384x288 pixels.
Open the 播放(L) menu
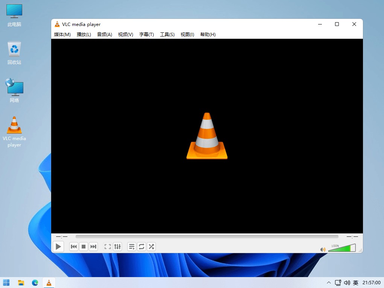[x=84, y=35]
